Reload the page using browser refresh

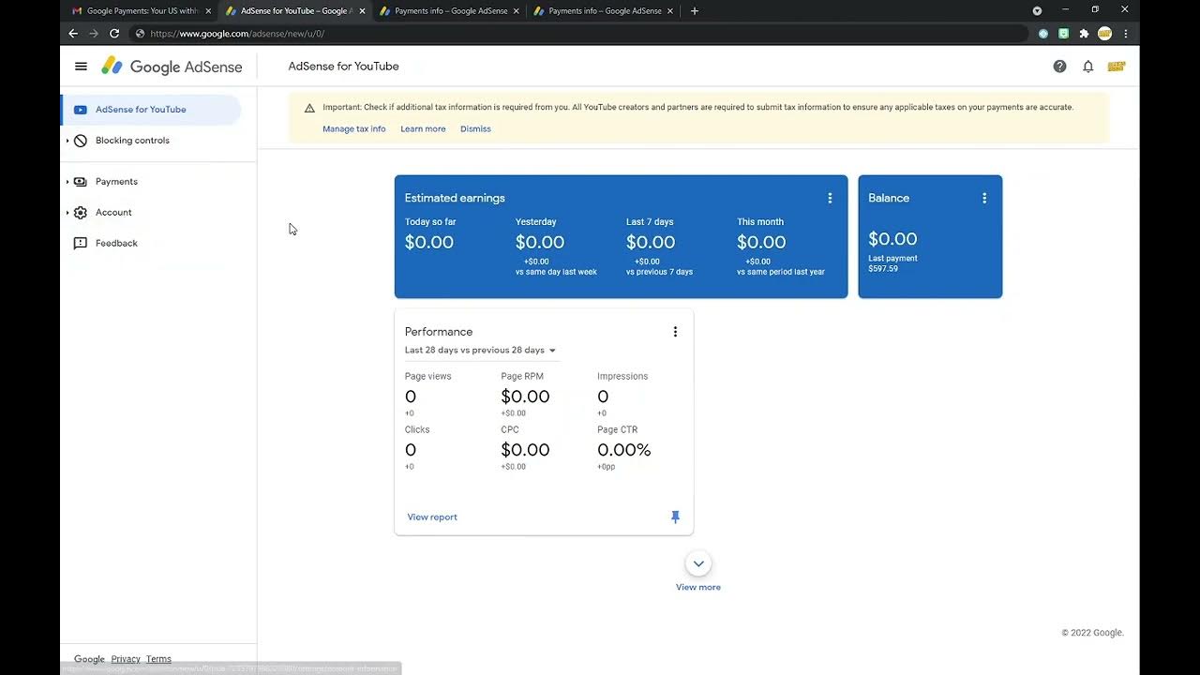click(x=114, y=34)
